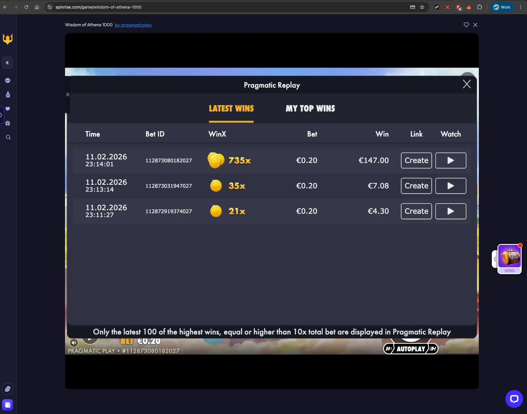Open the browser home page
527x414 pixels.
[x=37, y=7]
